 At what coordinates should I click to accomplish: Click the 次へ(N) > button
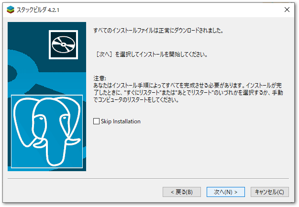coord(226,192)
